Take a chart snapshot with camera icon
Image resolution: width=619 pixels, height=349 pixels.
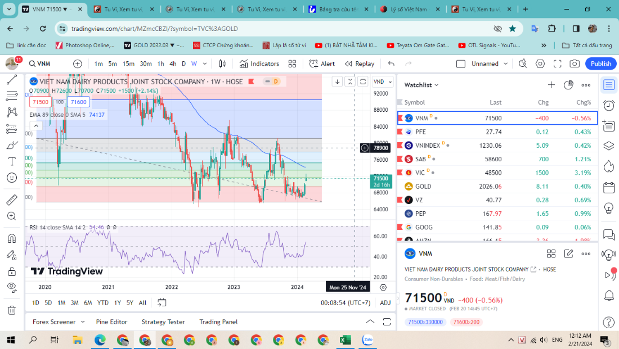click(x=559, y=64)
